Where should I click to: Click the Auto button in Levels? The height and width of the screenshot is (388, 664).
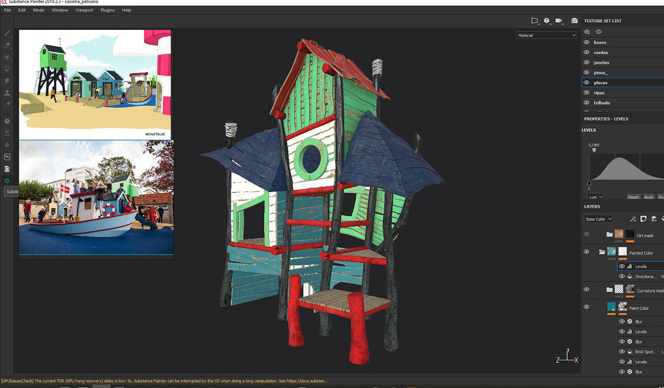coord(649,197)
